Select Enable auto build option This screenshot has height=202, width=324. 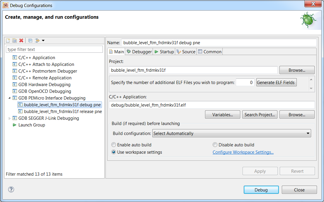(x=114, y=145)
